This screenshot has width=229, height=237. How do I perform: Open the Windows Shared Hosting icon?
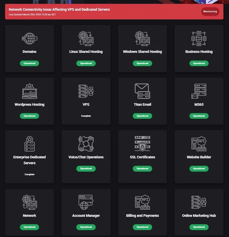click(142, 38)
